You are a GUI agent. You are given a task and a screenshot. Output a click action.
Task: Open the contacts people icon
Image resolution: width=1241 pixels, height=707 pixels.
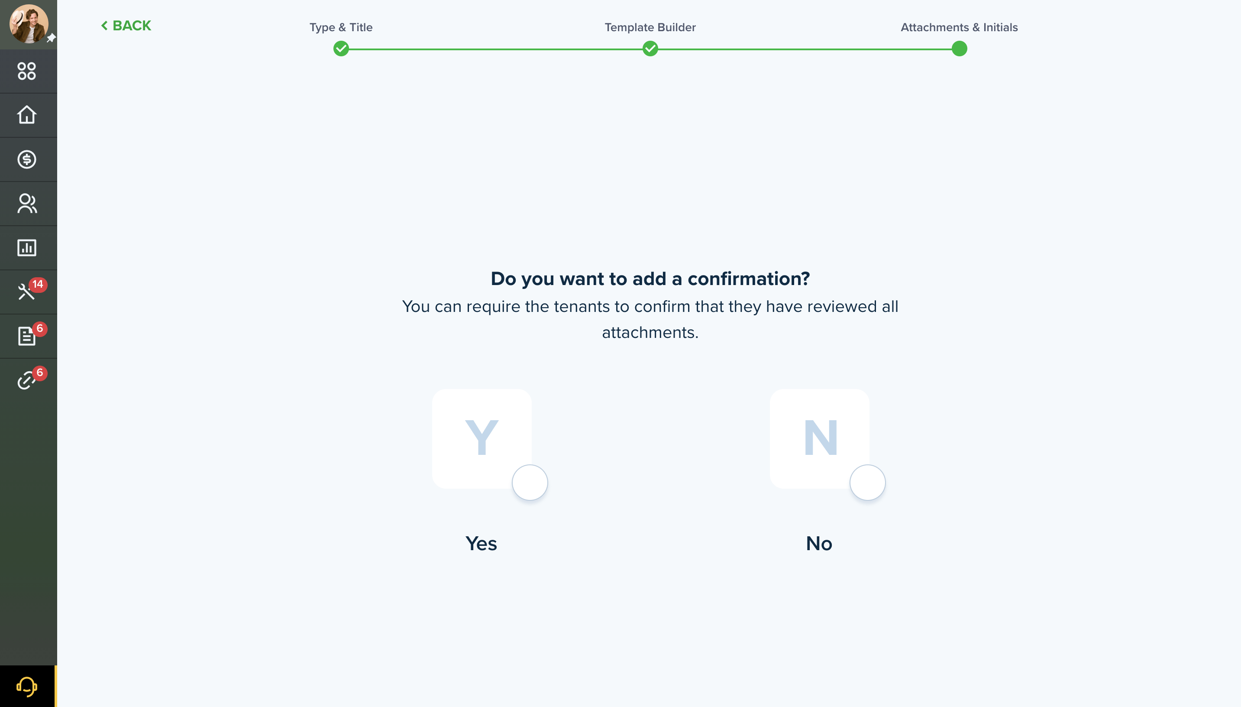tap(27, 204)
